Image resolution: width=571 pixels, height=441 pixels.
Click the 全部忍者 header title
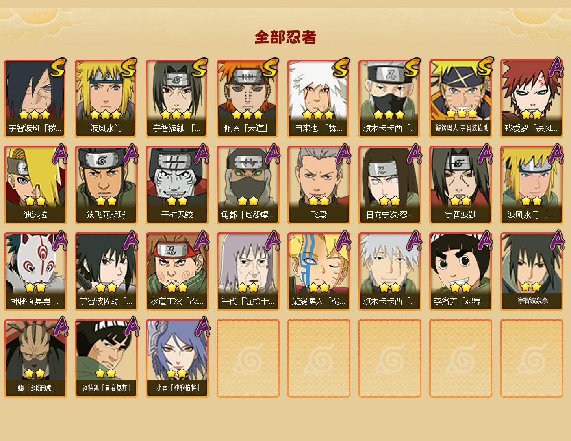click(x=285, y=37)
